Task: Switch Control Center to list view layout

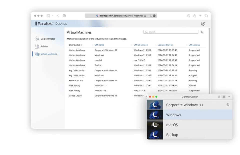Action: pyautogui.click(x=224, y=97)
